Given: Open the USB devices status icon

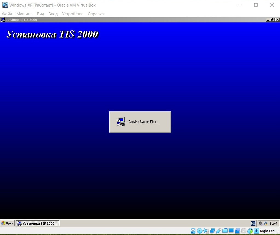Looking at the screenshot, I should [219, 231].
